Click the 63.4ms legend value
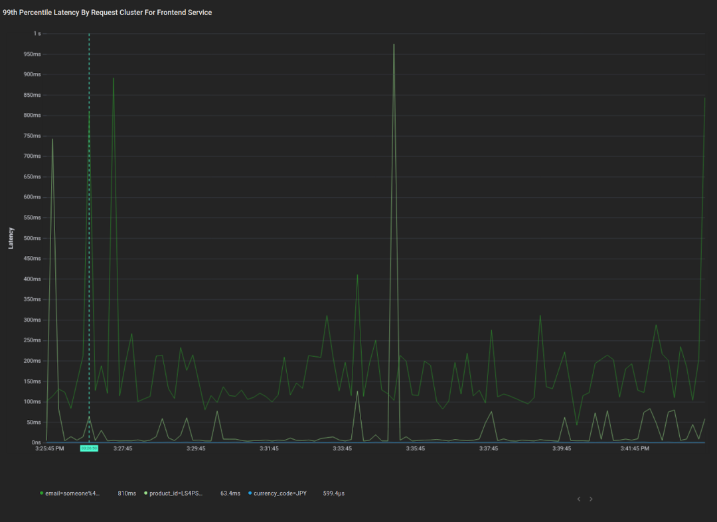The width and height of the screenshot is (717, 522). coord(230,493)
